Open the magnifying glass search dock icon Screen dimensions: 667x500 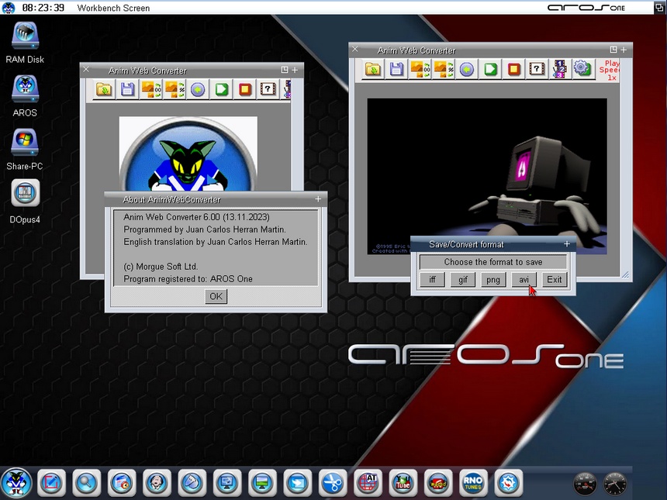(x=86, y=483)
